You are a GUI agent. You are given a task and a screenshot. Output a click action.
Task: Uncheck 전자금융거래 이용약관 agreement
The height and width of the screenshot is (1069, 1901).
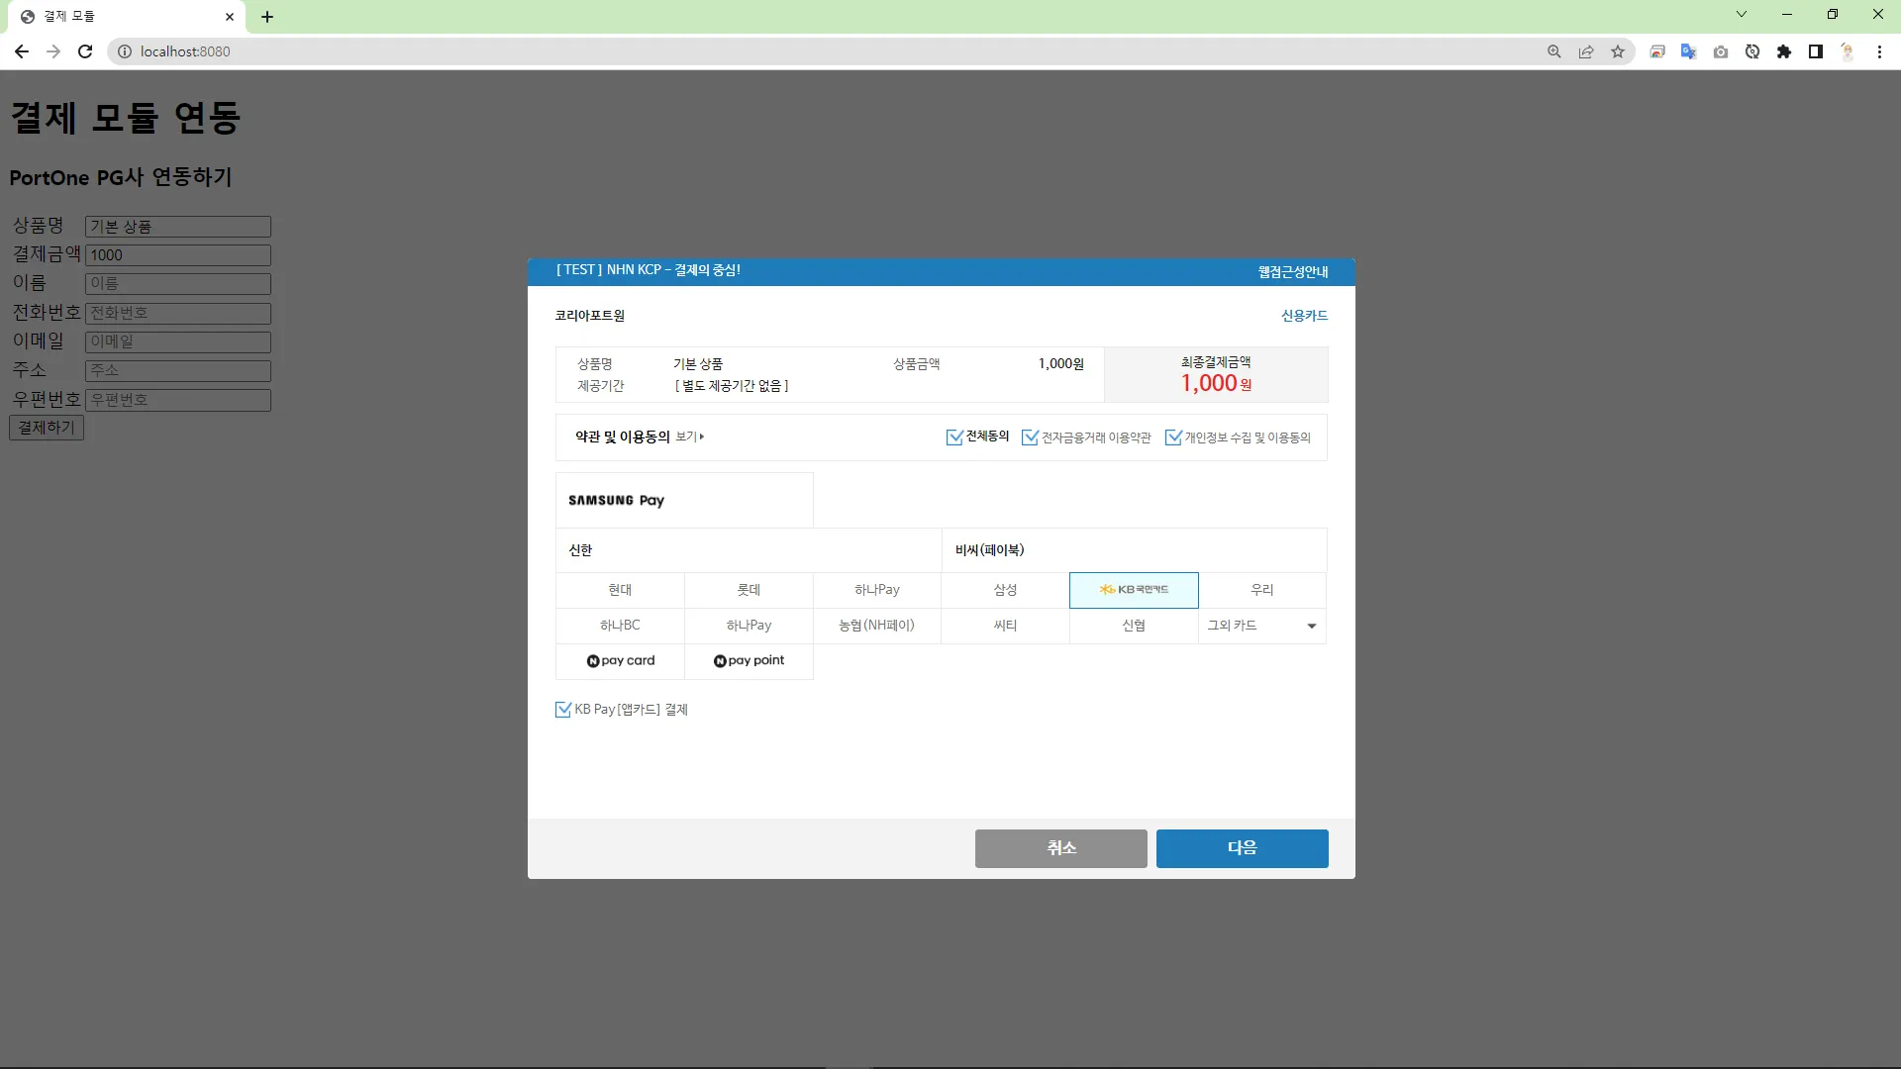1030,437
